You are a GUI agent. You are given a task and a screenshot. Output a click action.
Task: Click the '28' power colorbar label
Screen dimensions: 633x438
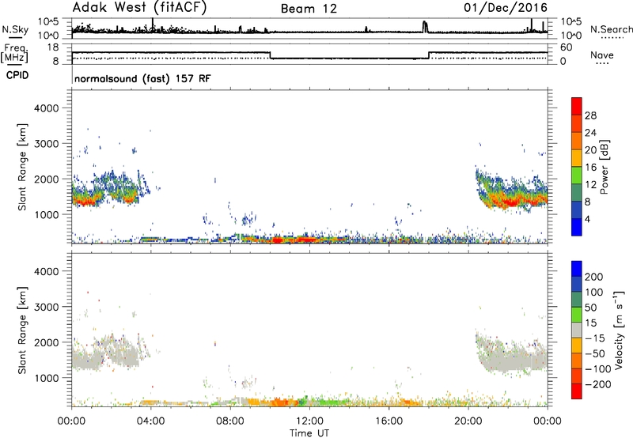pyautogui.click(x=590, y=115)
